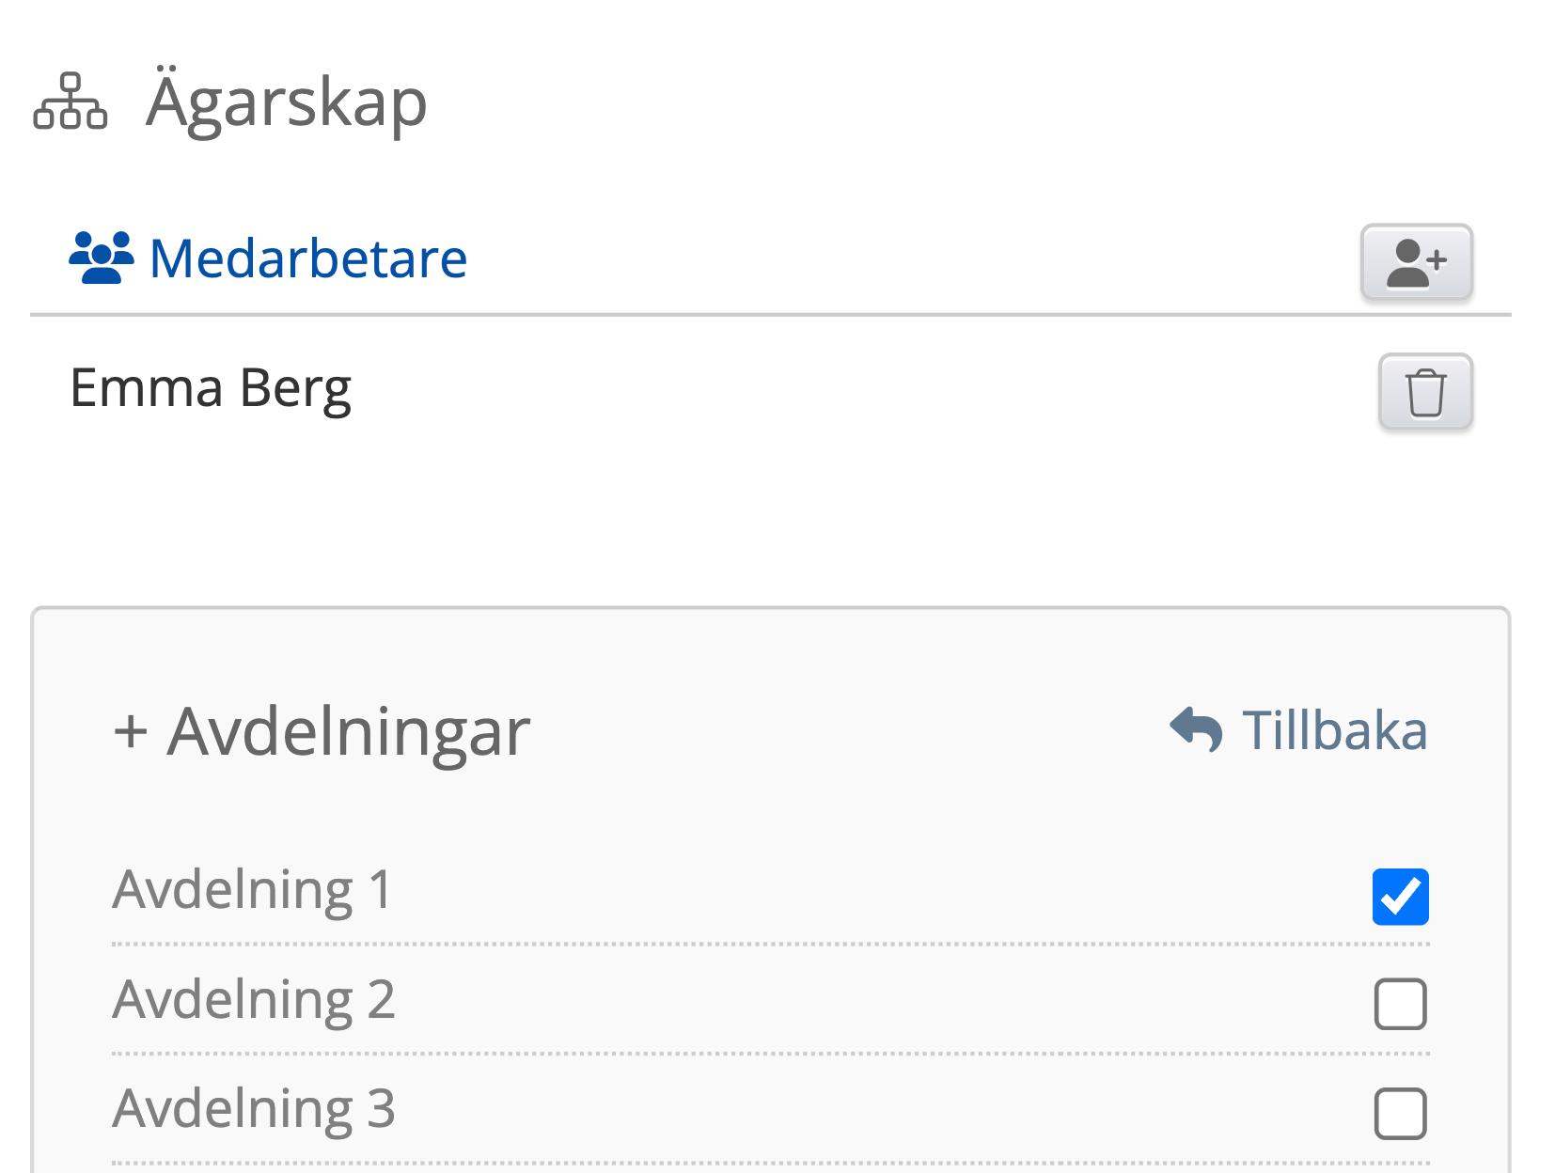Screen dimensions: 1555x1173
Task: Uncheck the Avdelning 1 checkbox
Action: [1400, 897]
